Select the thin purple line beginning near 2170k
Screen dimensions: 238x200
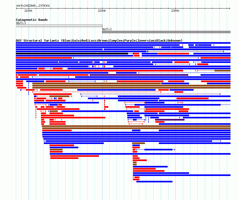tap(150, 94)
